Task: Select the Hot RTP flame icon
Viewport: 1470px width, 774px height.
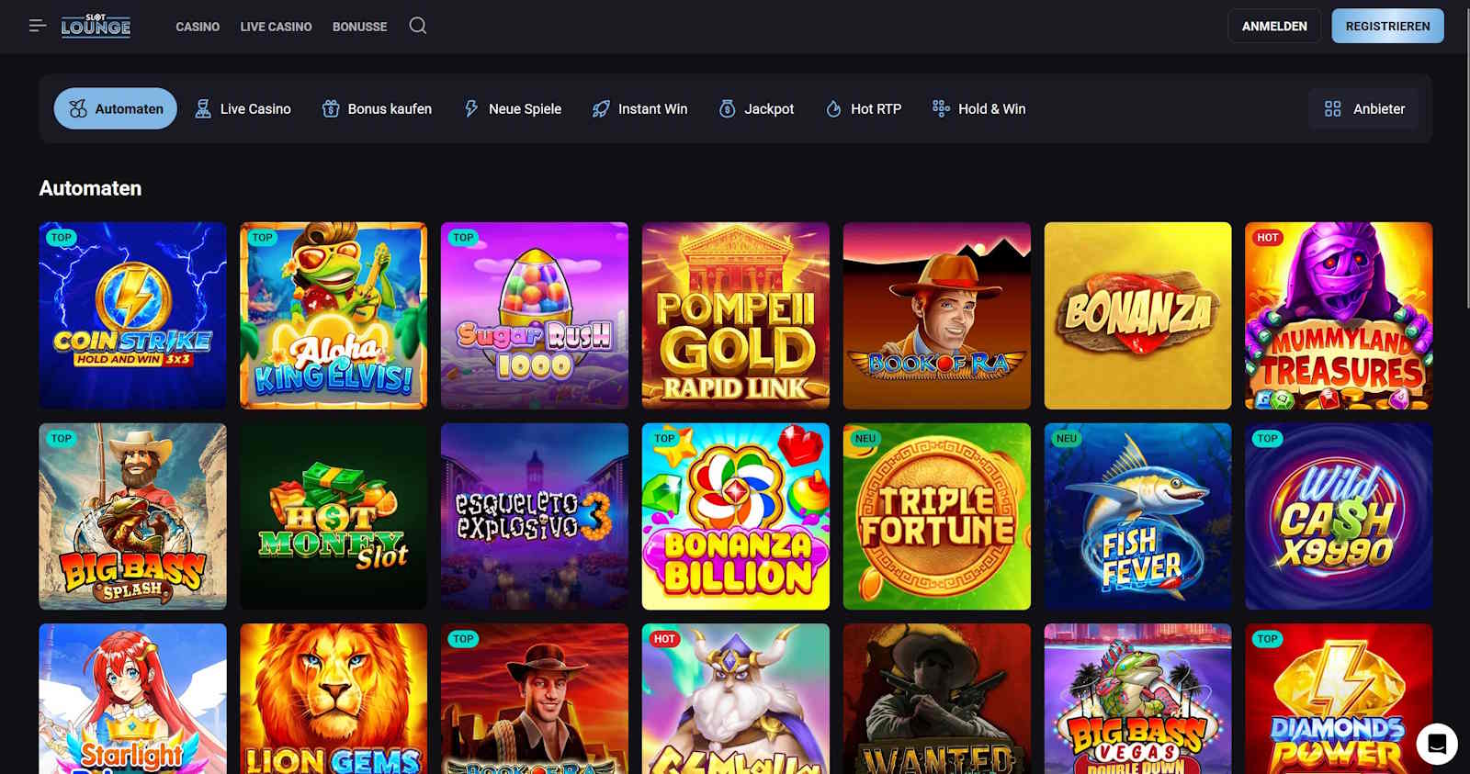Action: point(833,109)
